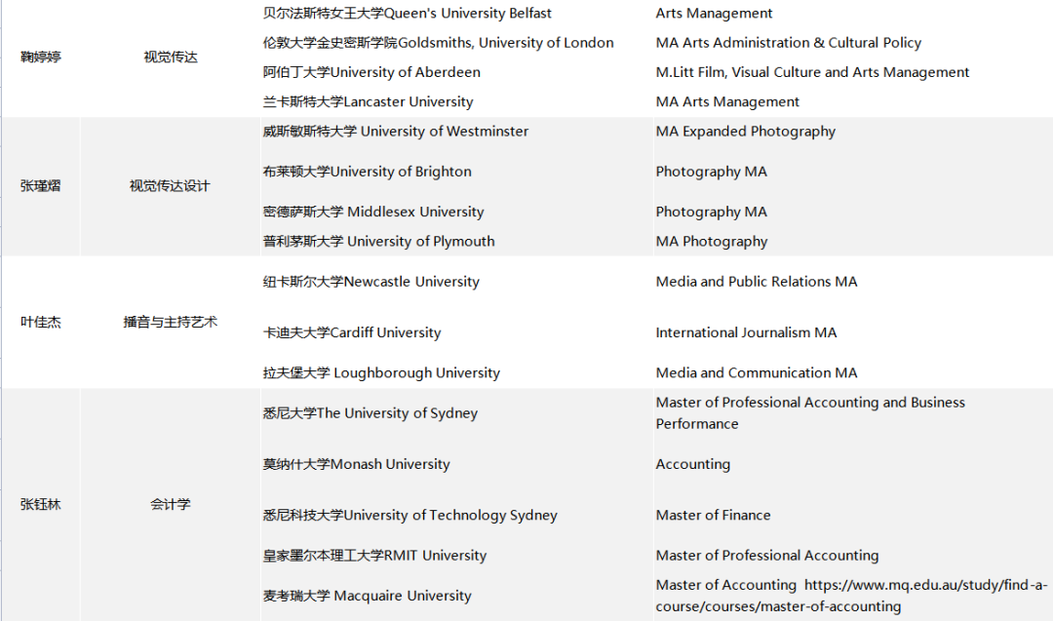Screen dimensions: 1053x621
Task: Click the MA Photography cell
Action: tap(711, 242)
